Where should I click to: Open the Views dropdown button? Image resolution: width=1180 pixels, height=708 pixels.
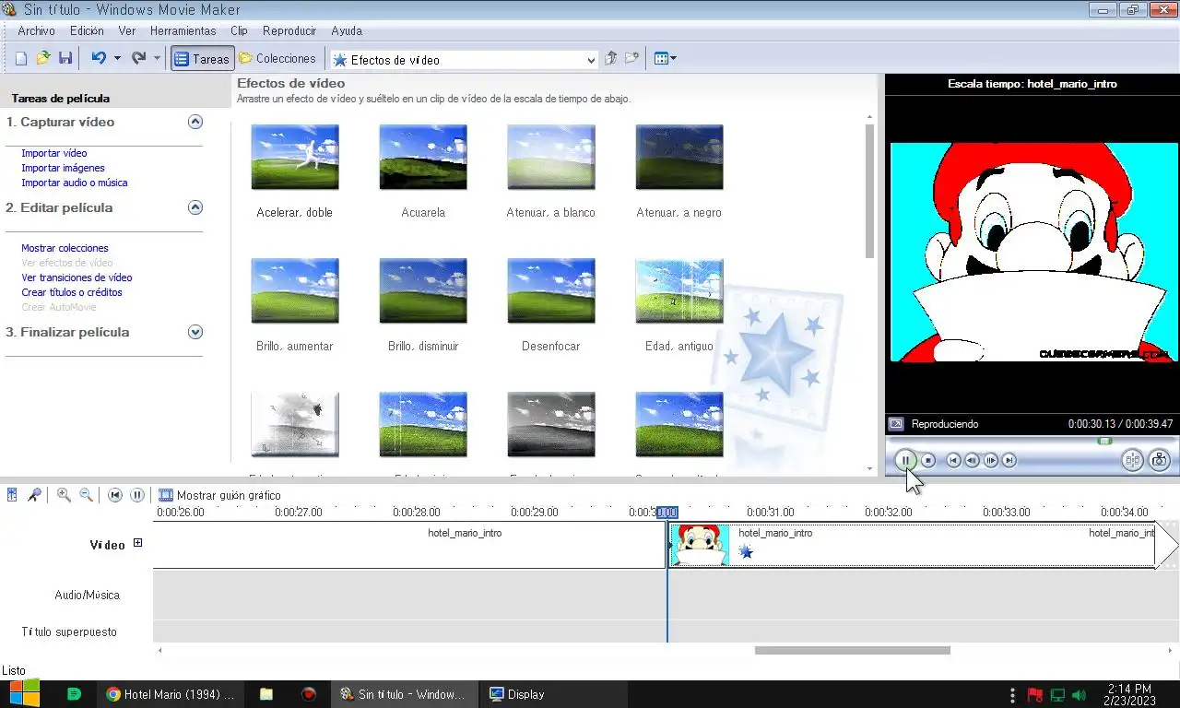tap(665, 58)
